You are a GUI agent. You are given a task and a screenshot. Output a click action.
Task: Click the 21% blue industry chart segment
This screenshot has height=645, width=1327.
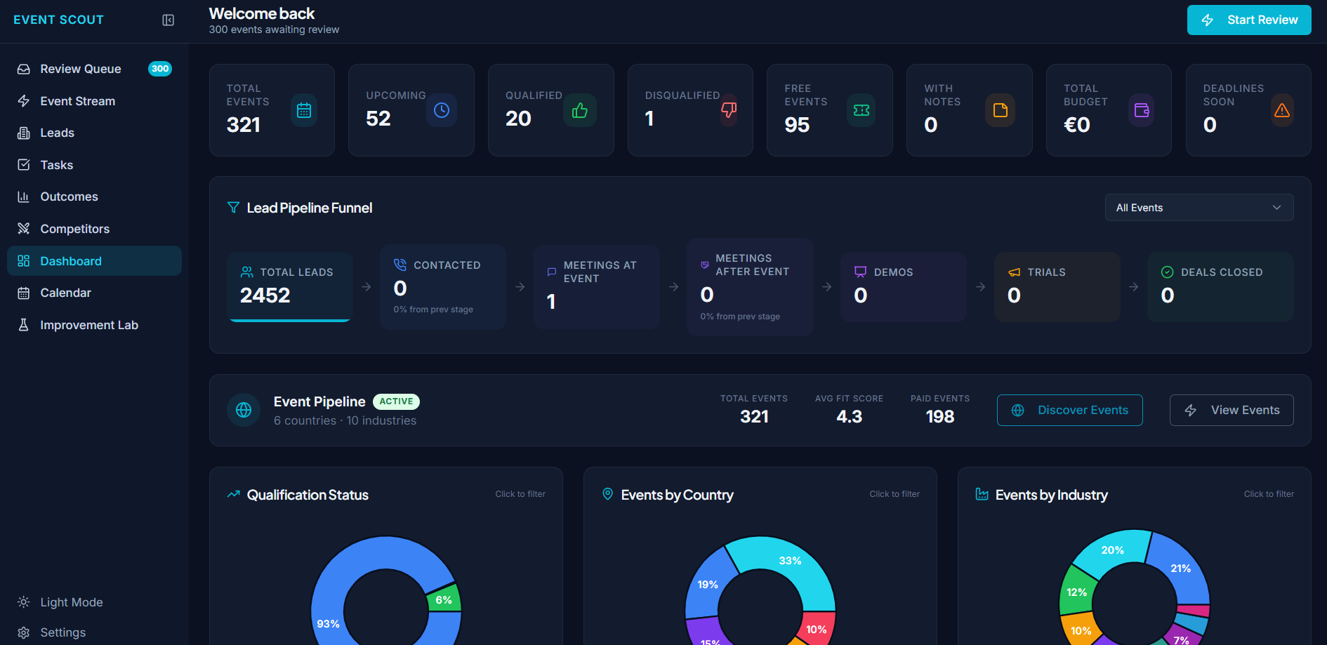click(1180, 568)
